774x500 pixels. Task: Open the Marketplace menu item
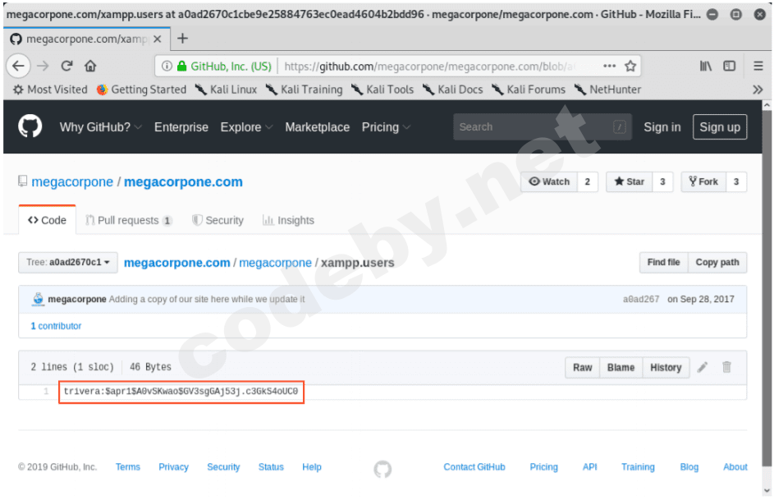pos(318,127)
